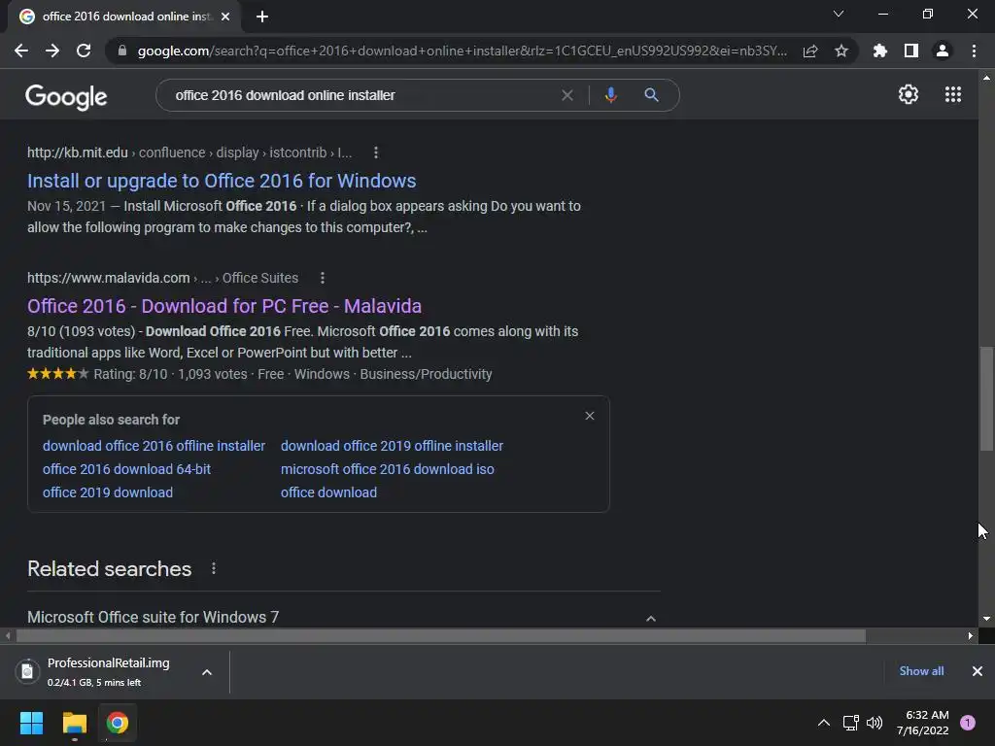This screenshot has width=995, height=746.
Task: Open a new browser tab
Action: 262,17
